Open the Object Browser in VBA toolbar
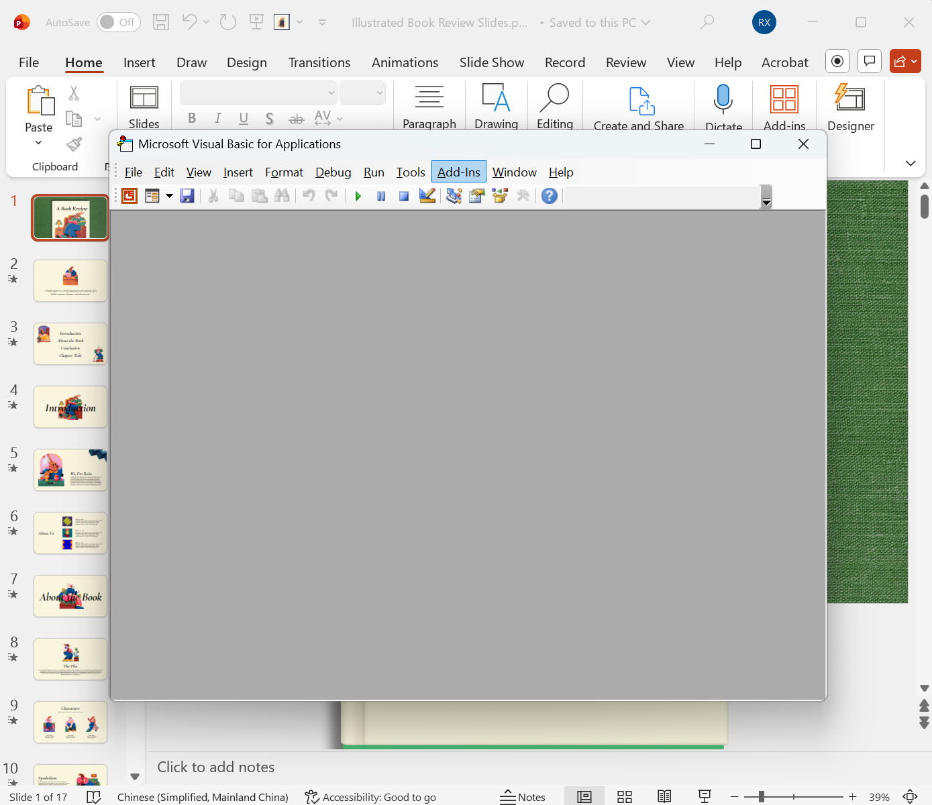This screenshot has width=932, height=805. point(499,196)
